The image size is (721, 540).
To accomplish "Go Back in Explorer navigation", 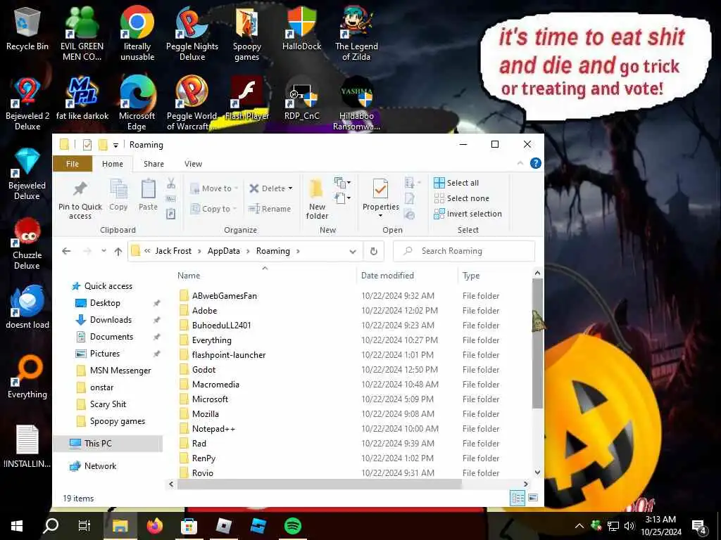I will [66, 251].
